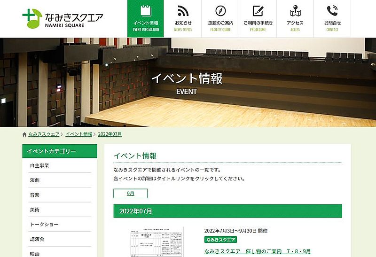Screen dimensions: 376x257
Task: Select the 映画 category
Action: click(x=60, y=253)
